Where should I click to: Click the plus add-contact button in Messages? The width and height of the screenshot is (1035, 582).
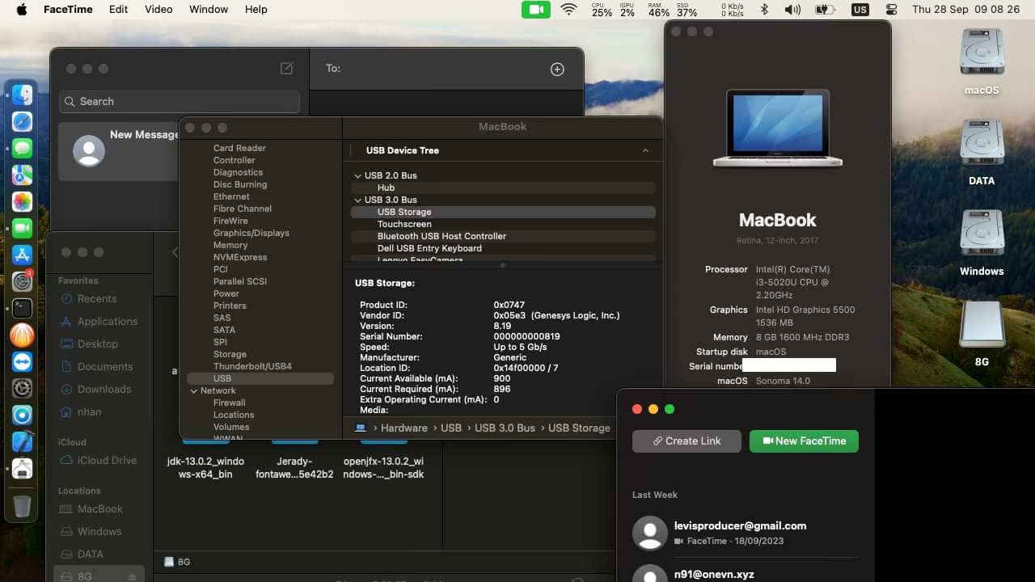(557, 70)
